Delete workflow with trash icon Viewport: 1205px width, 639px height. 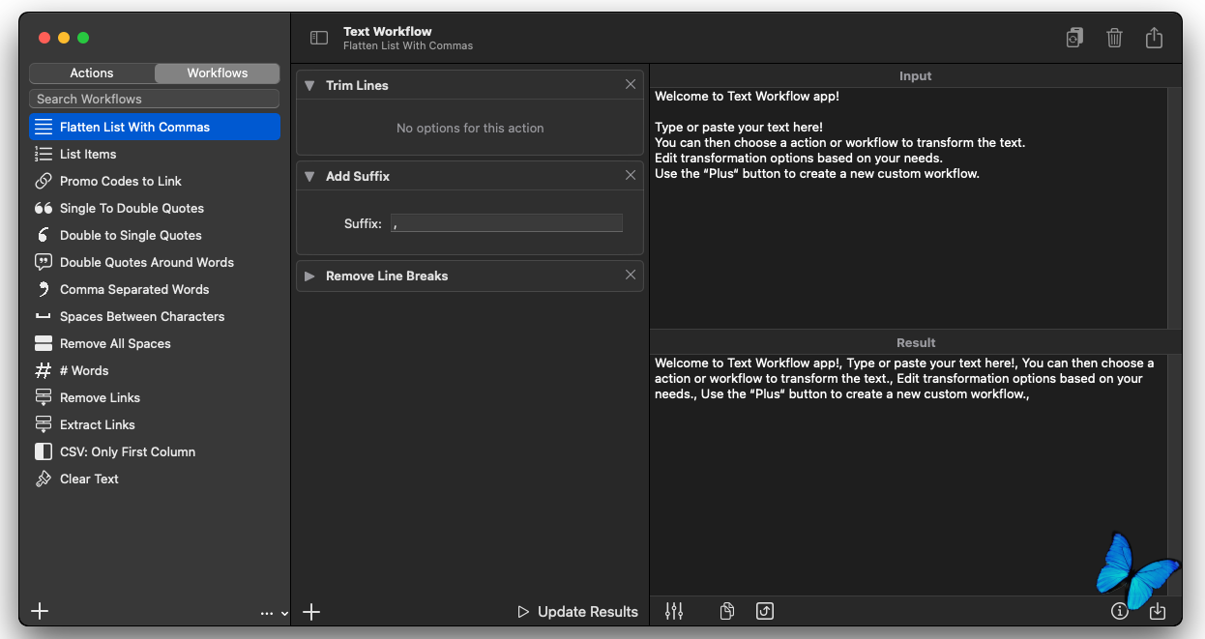tap(1114, 38)
